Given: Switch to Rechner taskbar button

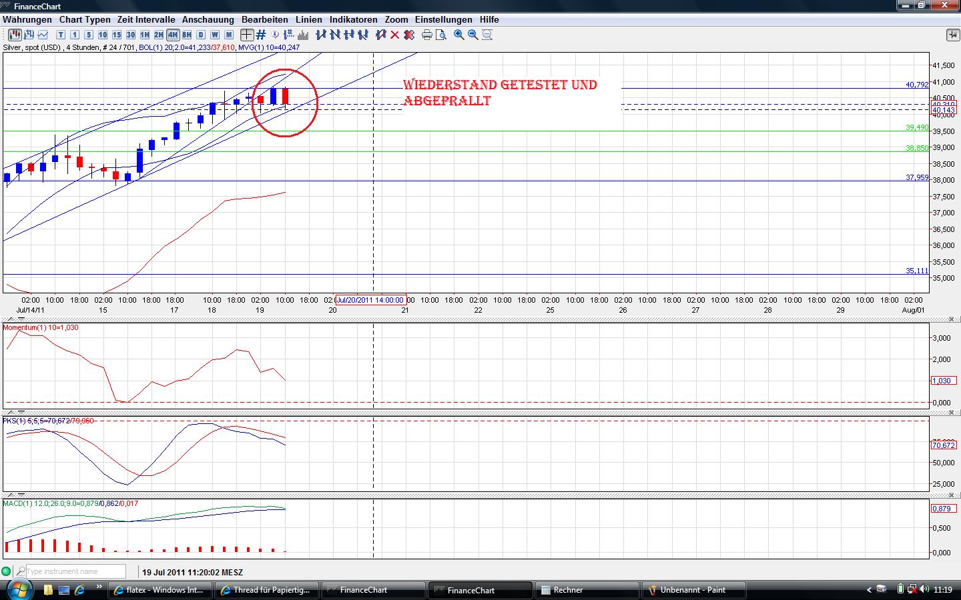Looking at the screenshot, I should (x=587, y=590).
